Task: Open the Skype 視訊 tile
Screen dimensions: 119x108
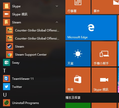Action: (x=104, y=80)
